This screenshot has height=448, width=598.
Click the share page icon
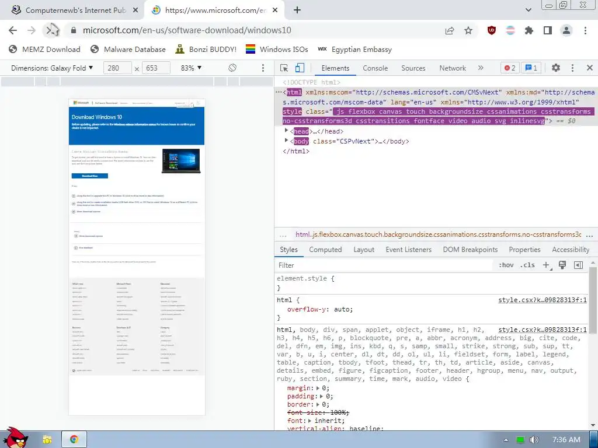coord(450,30)
